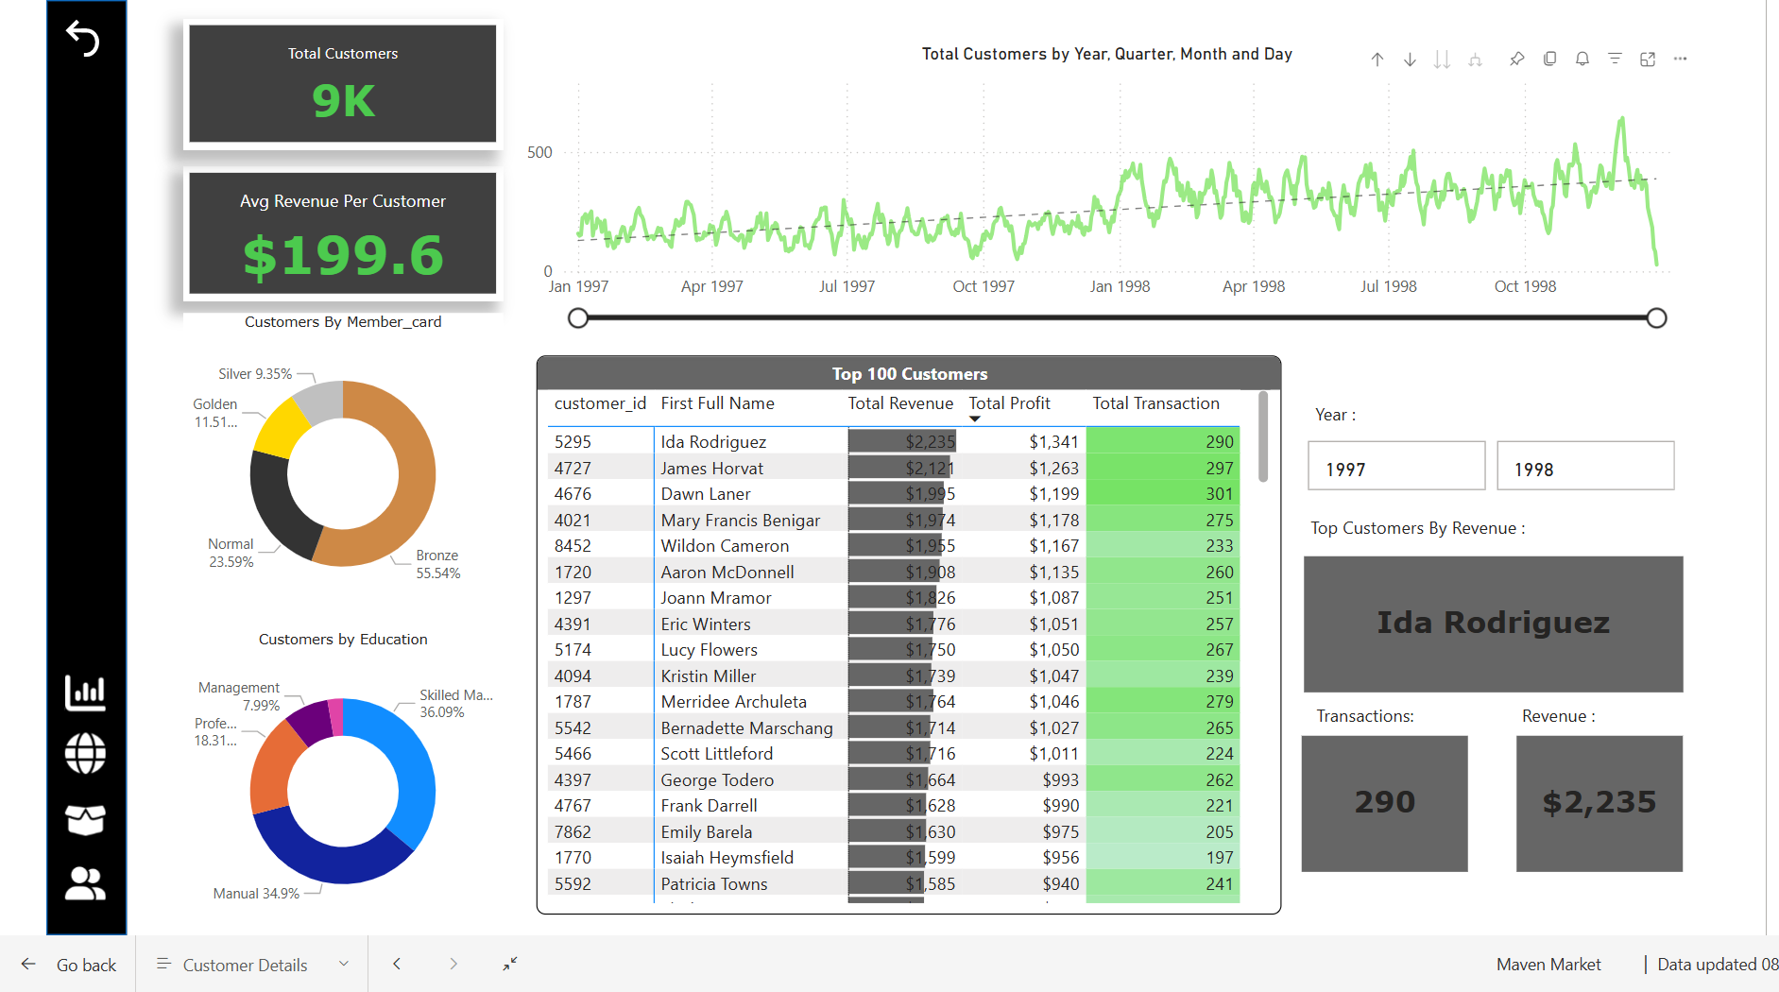
Task: Open the globe map page icon
Action: [x=85, y=754]
